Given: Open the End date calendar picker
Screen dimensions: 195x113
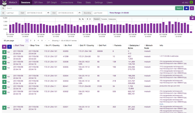Looking at the screenshot, I should 80,13.
